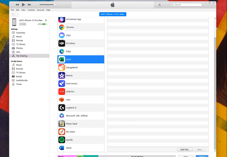Image resolution: width=227 pixels, height=157 pixels.
Task: Select the DJI Mimo app icon
Action: click(62, 43)
